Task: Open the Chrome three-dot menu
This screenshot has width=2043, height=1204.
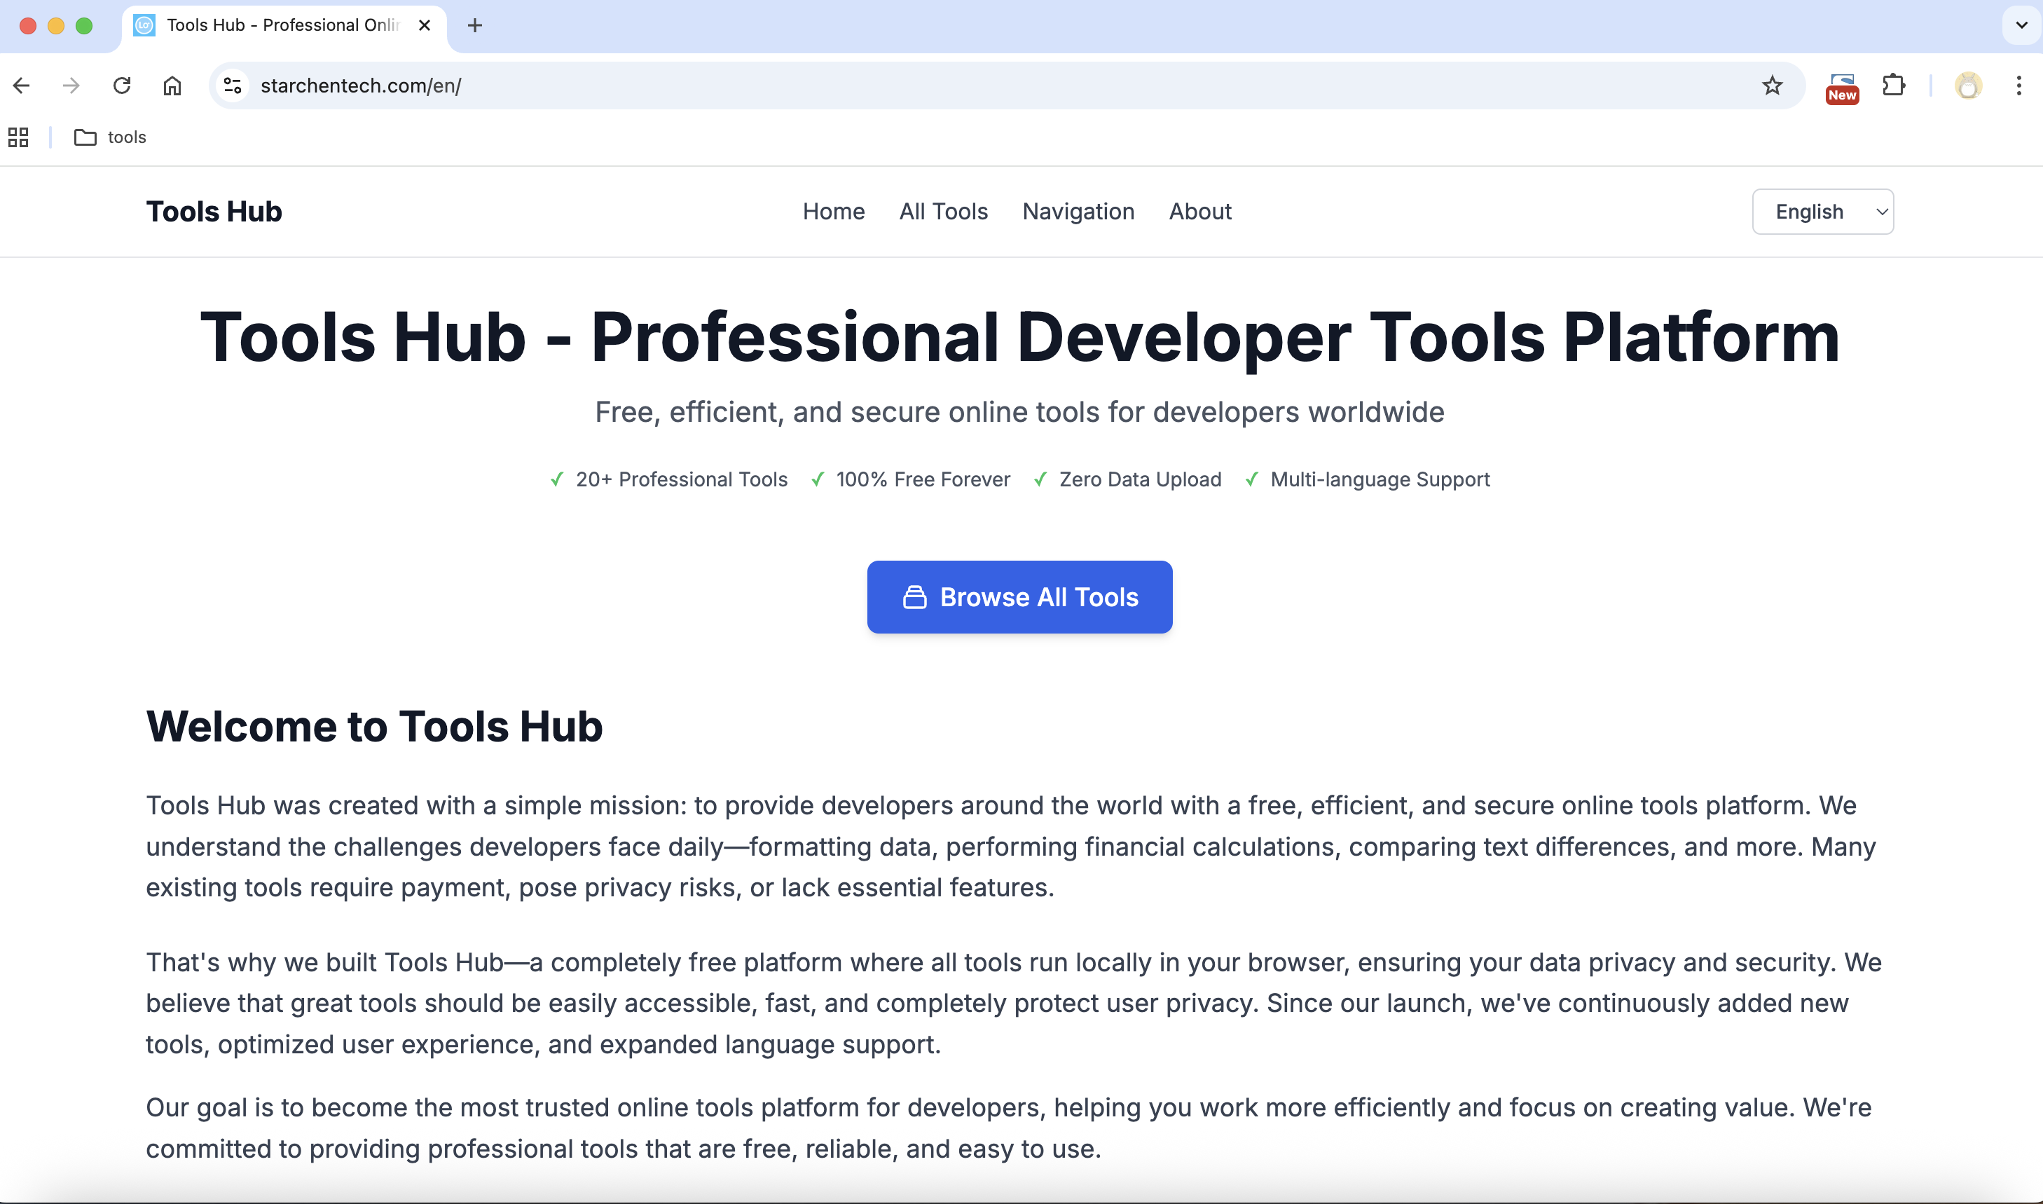Action: (2018, 85)
